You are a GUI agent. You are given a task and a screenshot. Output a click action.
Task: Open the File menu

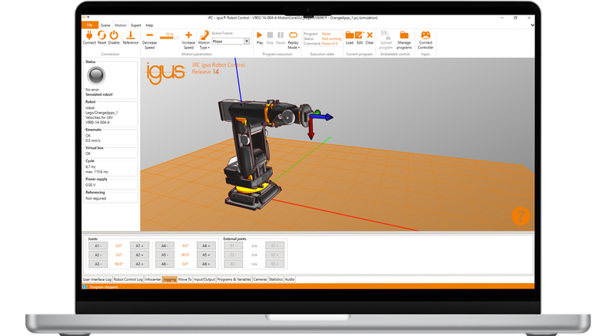point(90,25)
